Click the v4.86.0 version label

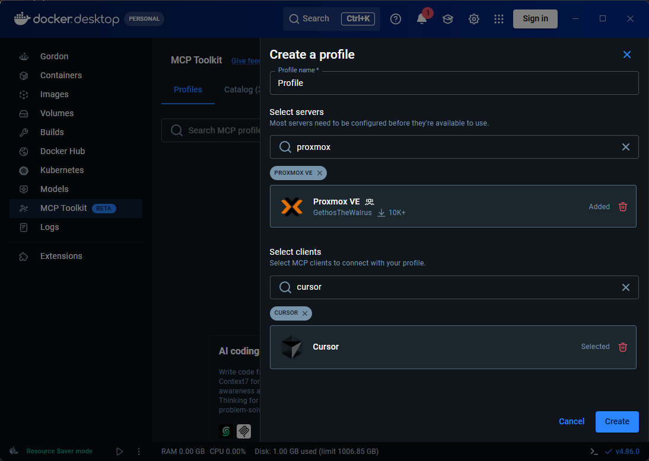627,452
